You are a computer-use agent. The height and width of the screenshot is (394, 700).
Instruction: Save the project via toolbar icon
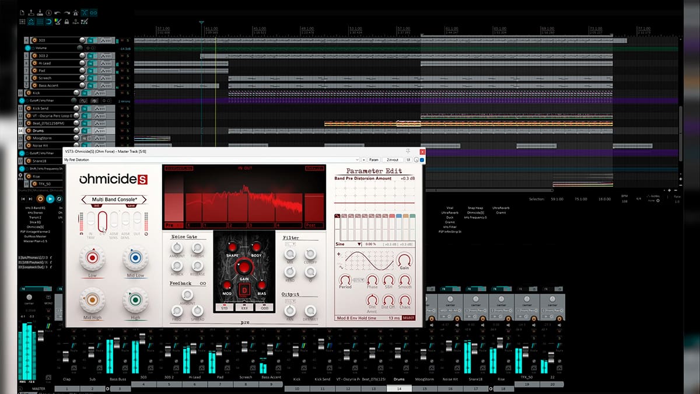pos(41,12)
